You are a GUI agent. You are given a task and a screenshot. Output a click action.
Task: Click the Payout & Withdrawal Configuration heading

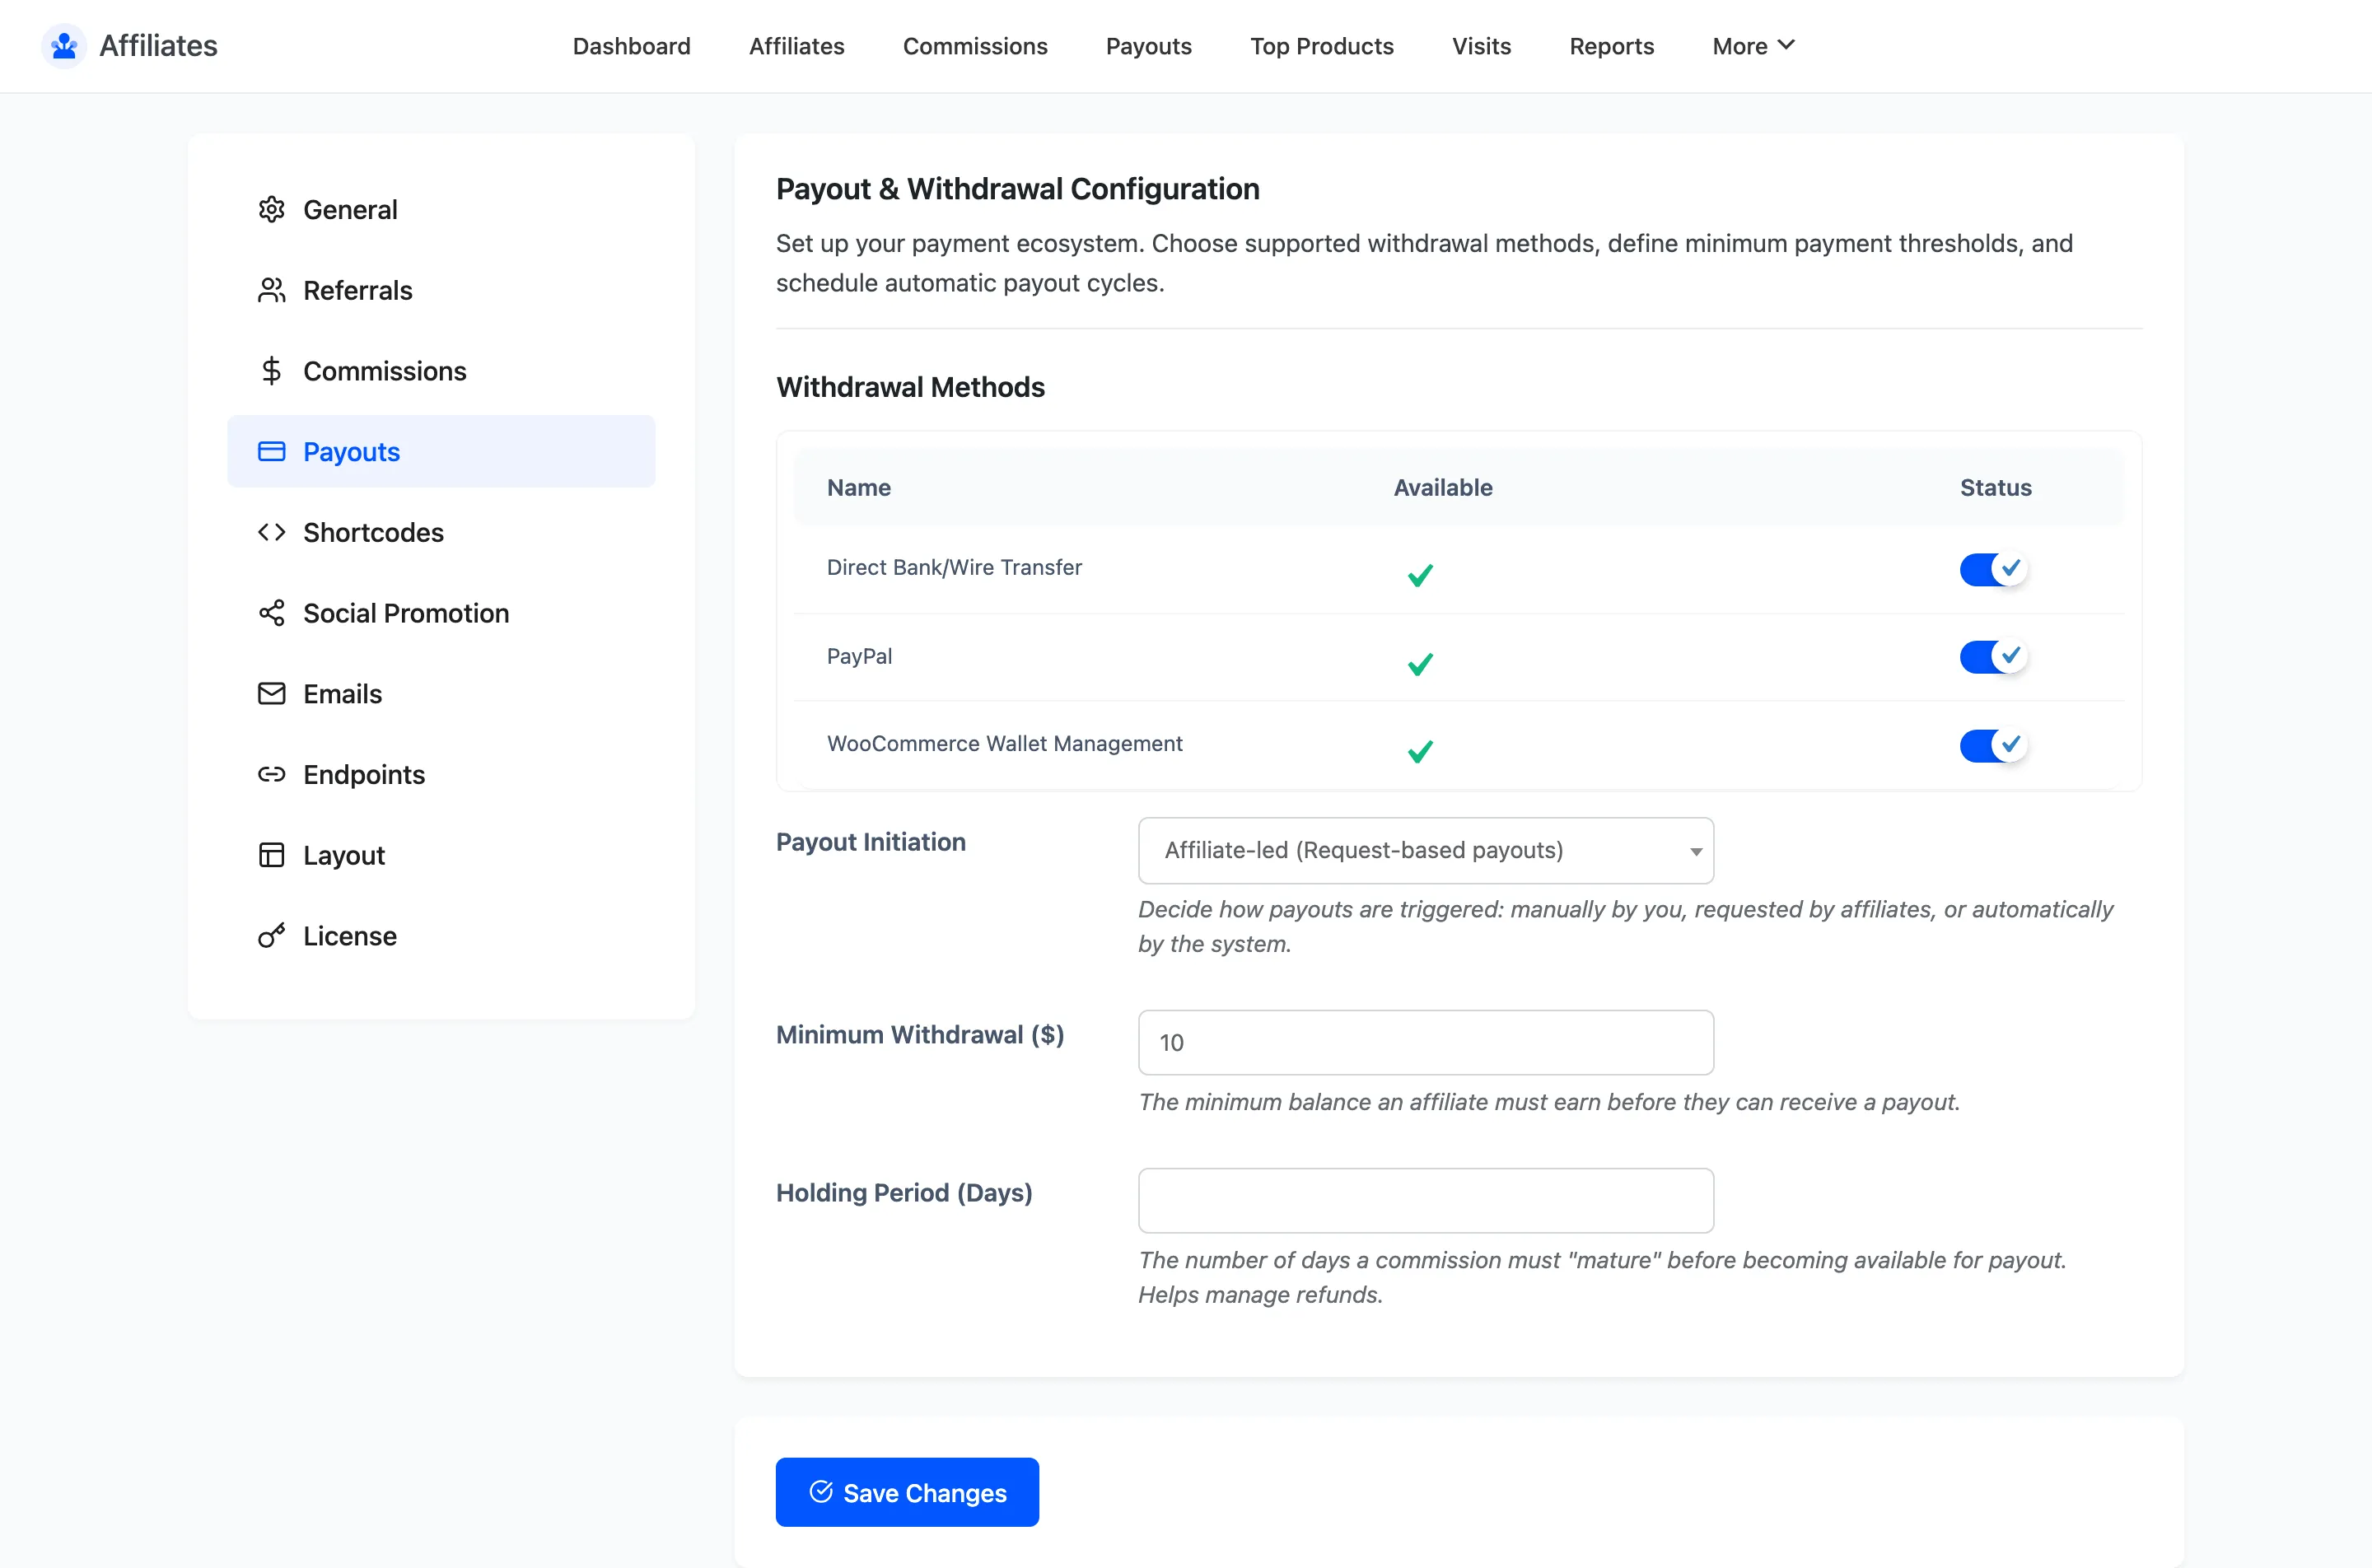point(1018,189)
